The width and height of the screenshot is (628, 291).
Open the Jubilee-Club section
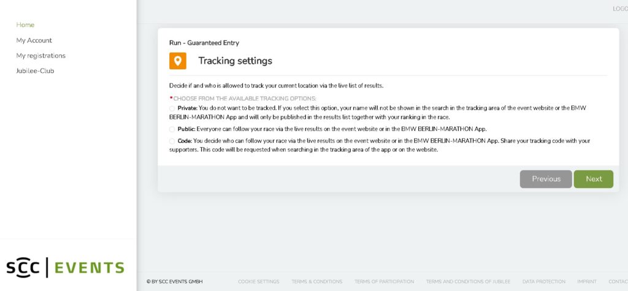point(35,71)
